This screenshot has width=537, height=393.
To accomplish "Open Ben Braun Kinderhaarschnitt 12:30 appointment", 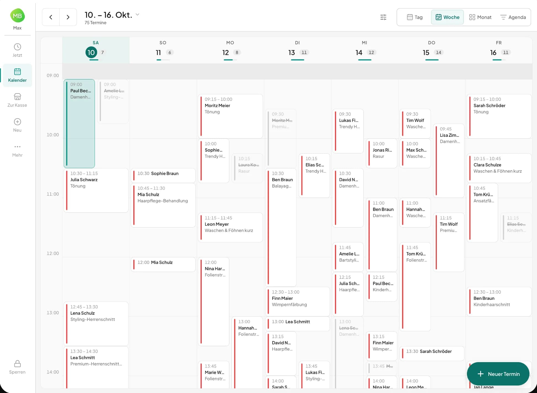I will [499, 302].
